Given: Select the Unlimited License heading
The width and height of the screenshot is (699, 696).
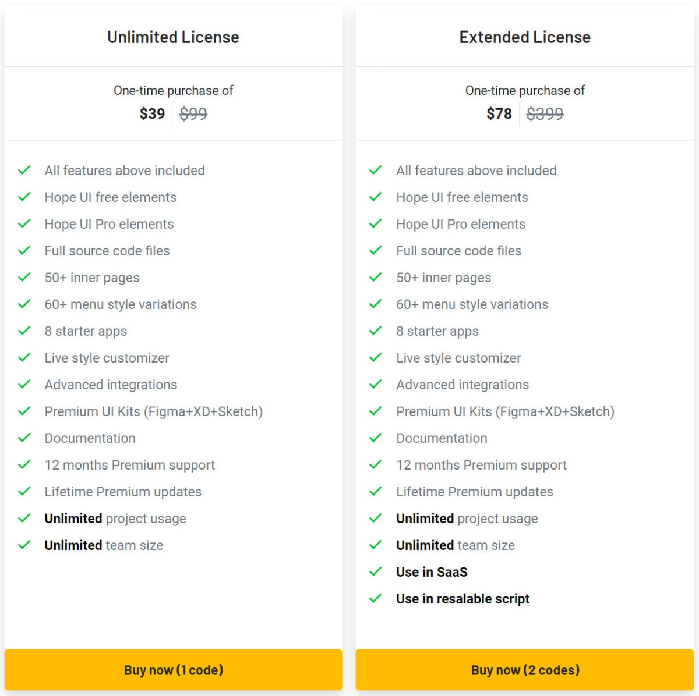Looking at the screenshot, I should click(172, 37).
